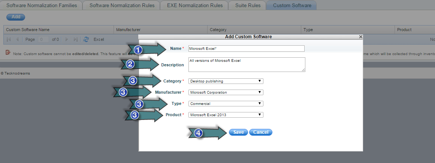Select the Suite Rules tab
The width and height of the screenshot is (435, 163).
(x=248, y=6)
